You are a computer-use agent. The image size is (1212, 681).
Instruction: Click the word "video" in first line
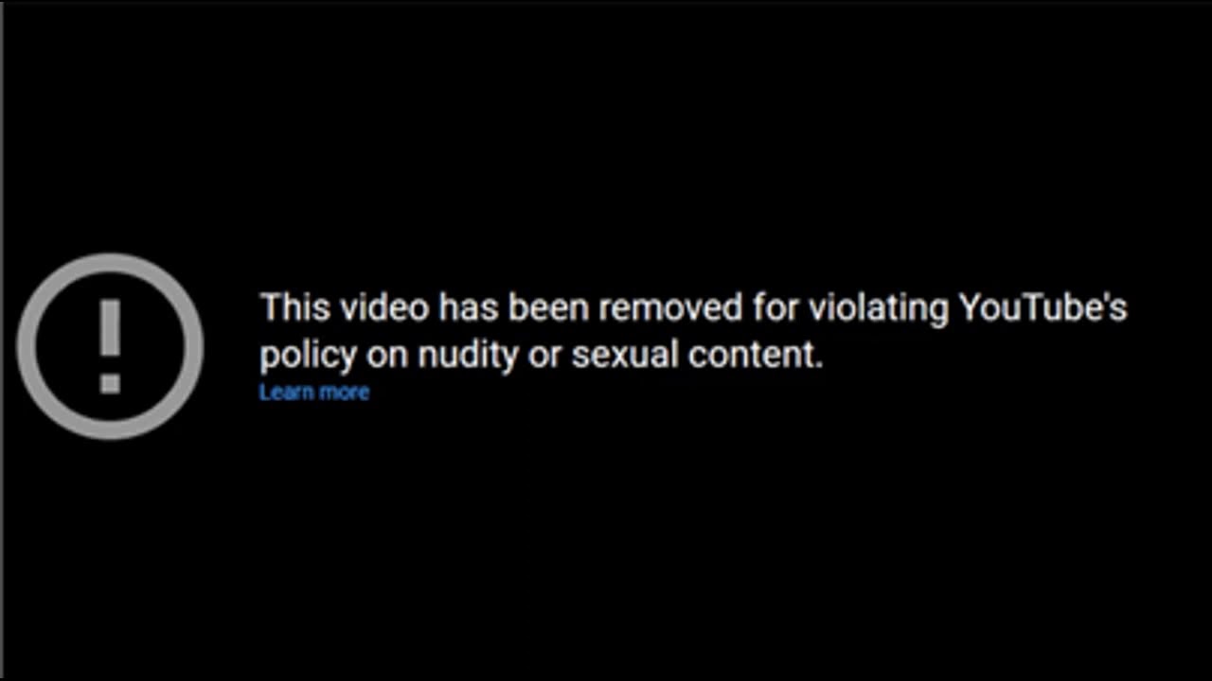tap(384, 307)
